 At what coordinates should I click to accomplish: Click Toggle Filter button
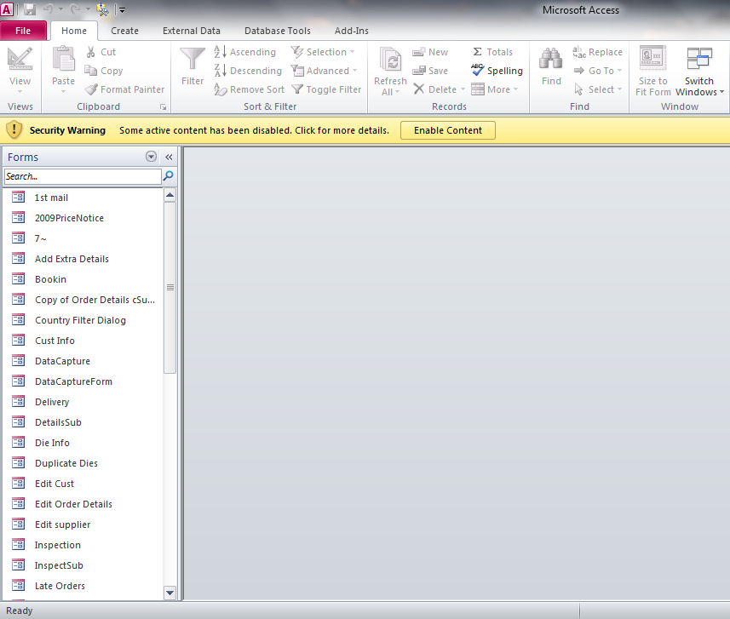coord(326,89)
